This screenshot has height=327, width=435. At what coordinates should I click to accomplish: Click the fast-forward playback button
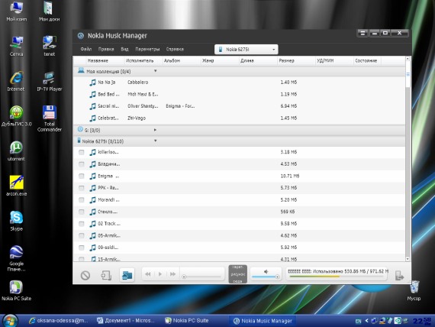[172, 274]
